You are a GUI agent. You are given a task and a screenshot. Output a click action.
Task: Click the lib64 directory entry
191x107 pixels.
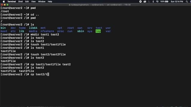point(33,28)
